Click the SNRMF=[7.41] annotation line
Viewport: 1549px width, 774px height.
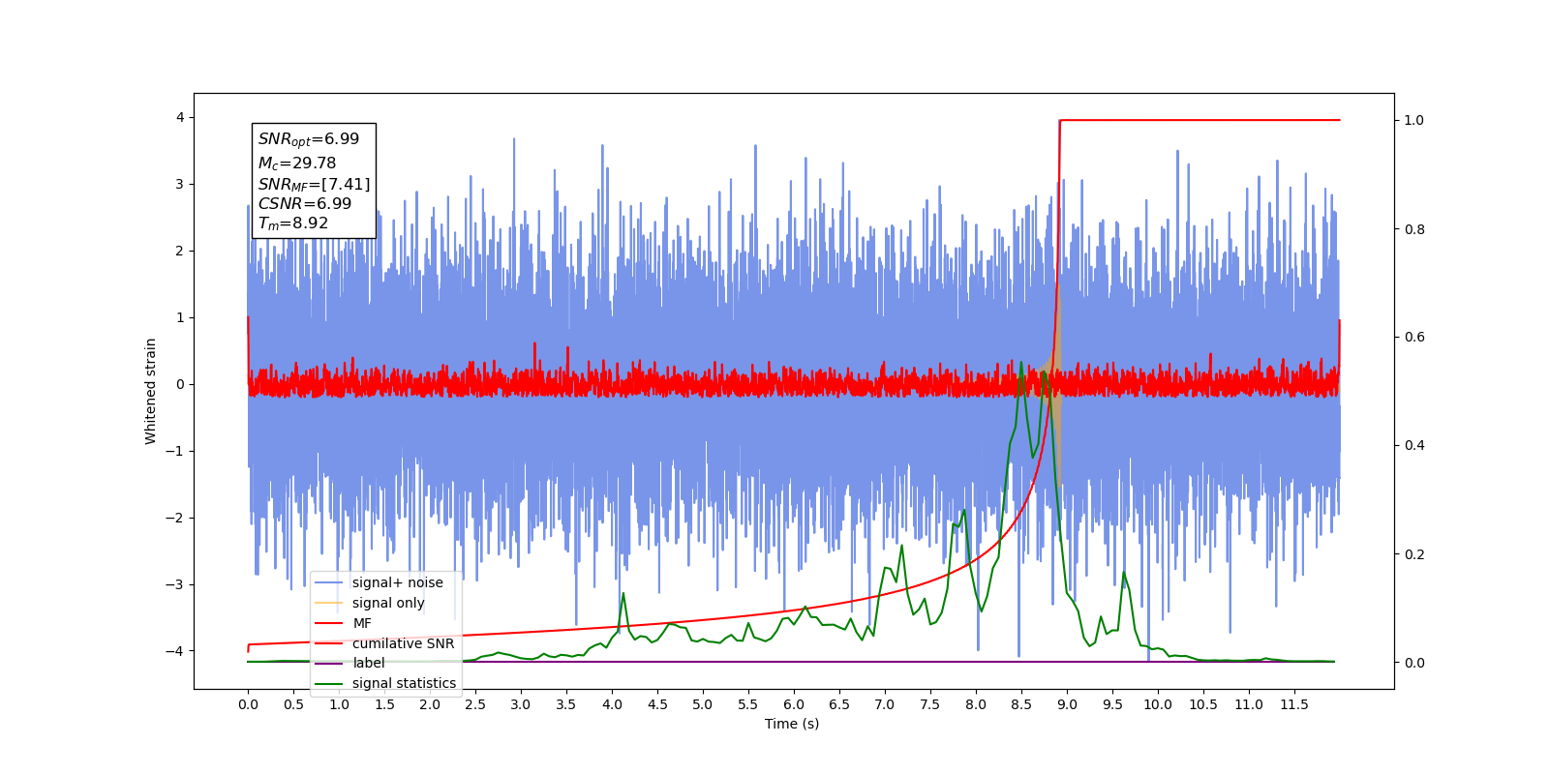[x=314, y=184]
